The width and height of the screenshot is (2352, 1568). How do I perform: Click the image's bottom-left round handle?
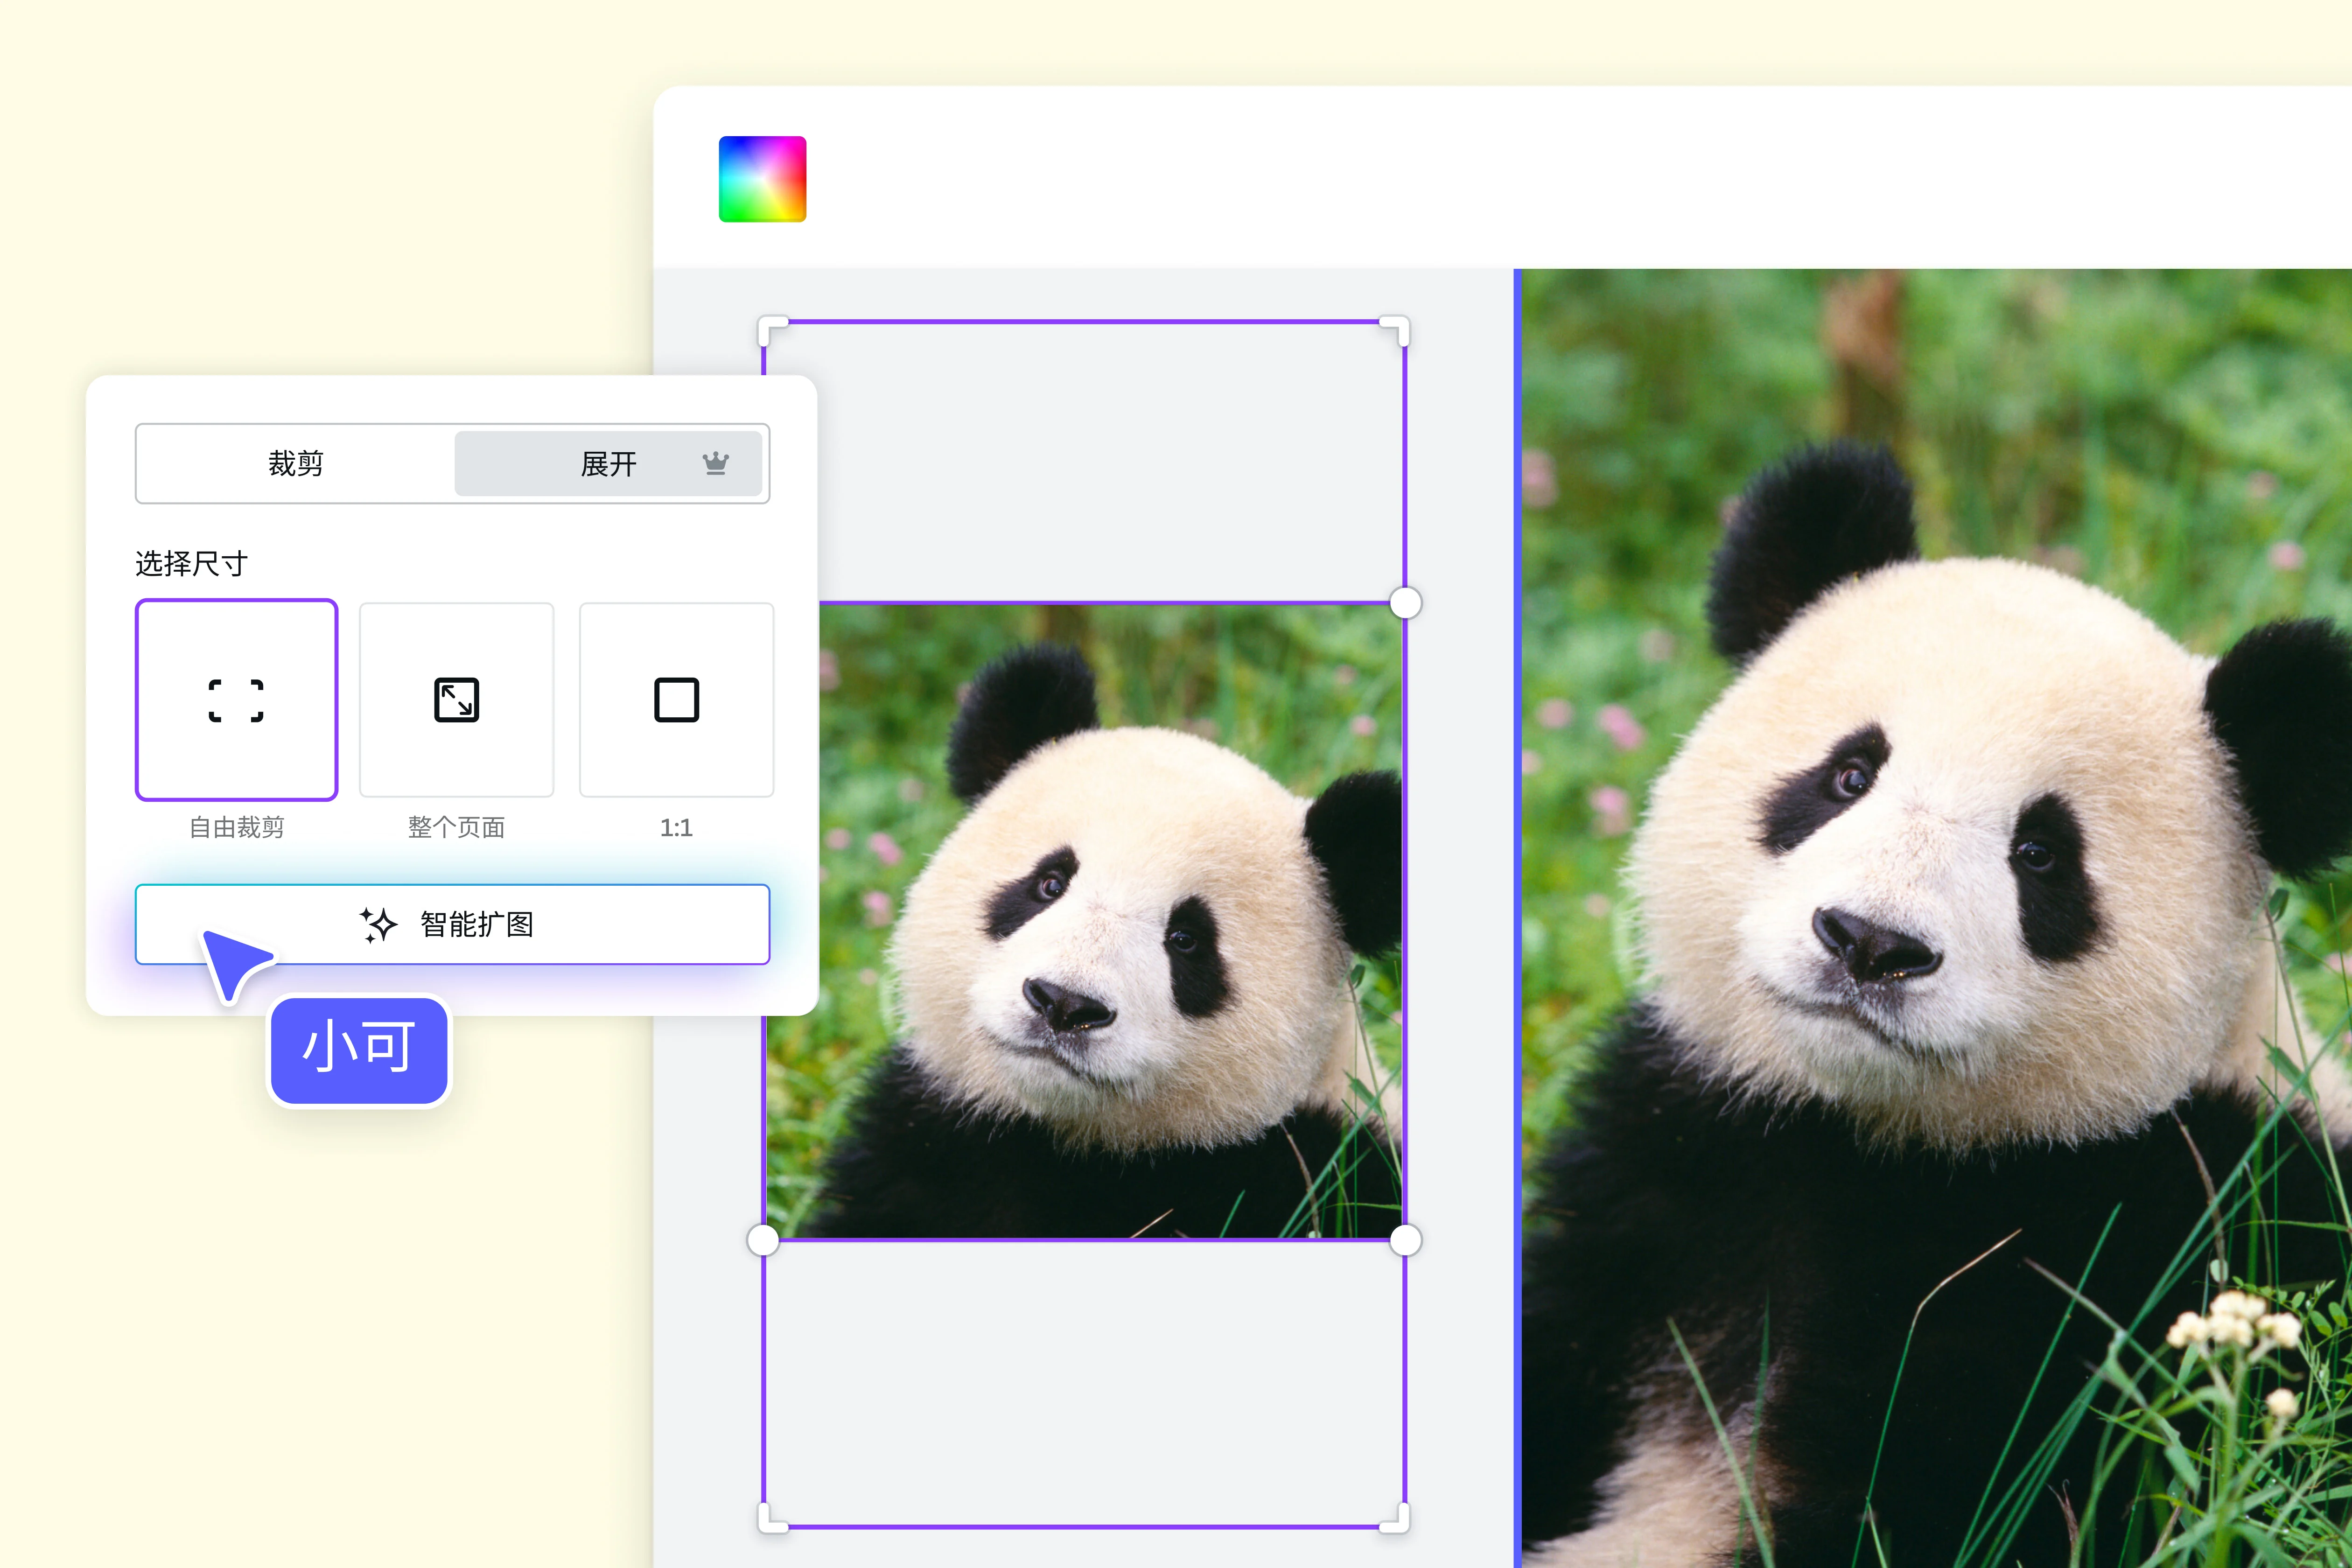click(763, 1240)
